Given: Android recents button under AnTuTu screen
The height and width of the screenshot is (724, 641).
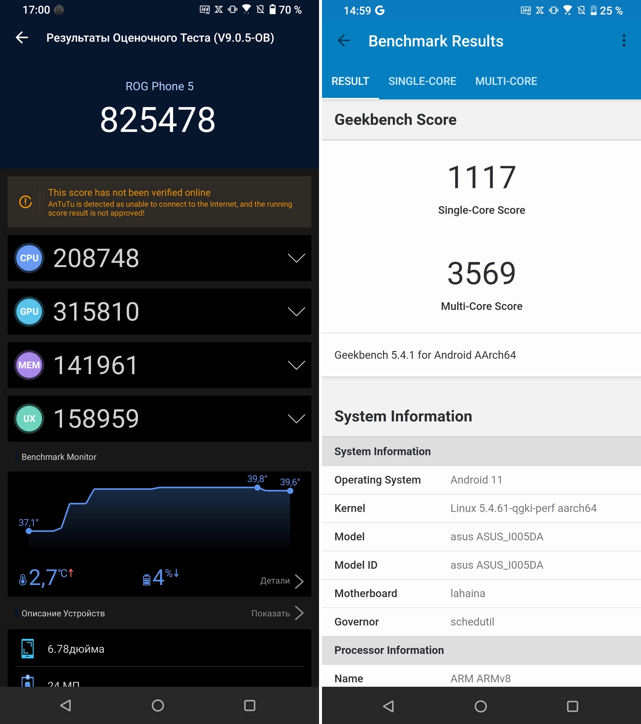Looking at the screenshot, I should point(250,705).
